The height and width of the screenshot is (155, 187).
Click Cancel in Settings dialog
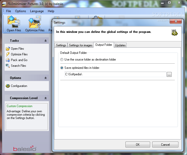[165, 145]
